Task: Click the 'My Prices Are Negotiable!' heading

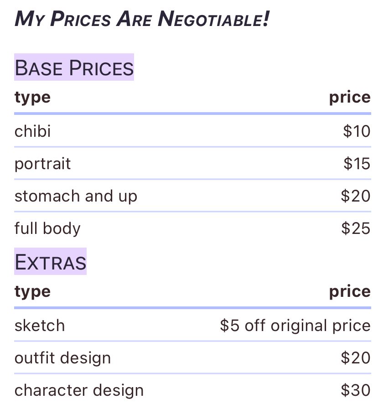Action: pos(142,19)
